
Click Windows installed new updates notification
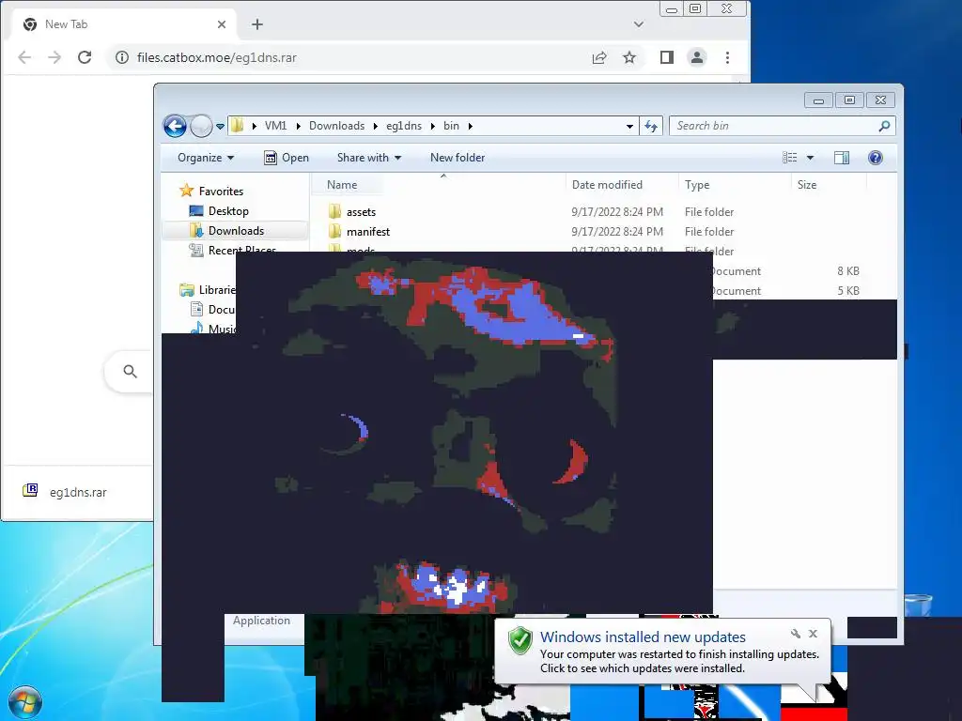coord(662,652)
